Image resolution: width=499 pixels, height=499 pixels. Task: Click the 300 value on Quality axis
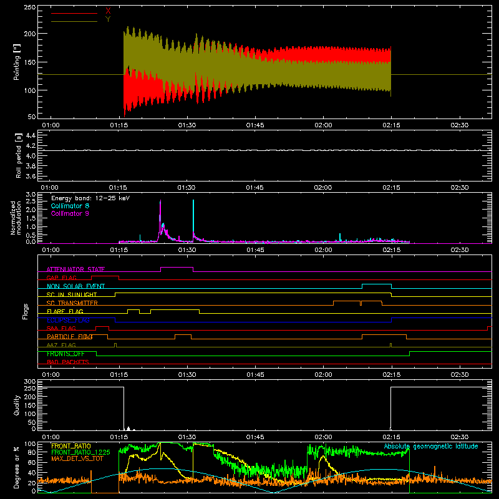[29, 382]
